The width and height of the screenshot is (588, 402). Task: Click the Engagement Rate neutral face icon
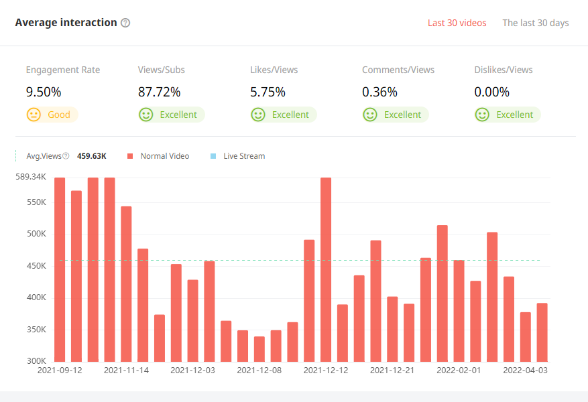tap(34, 115)
